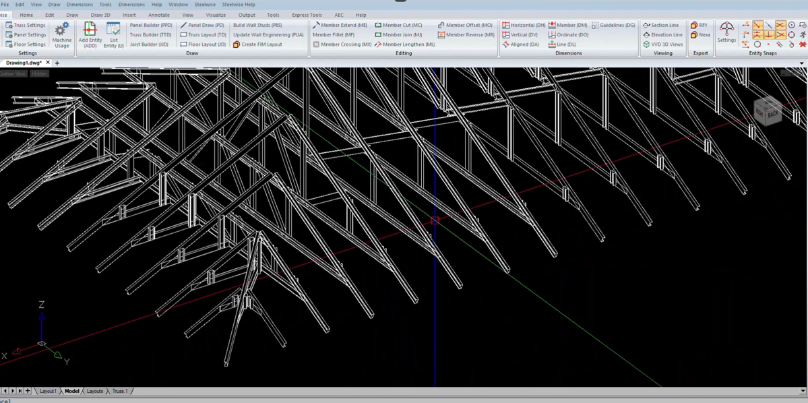Open Entity Snaps Settings via the umbrella icon

pyautogui.click(x=727, y=30)
